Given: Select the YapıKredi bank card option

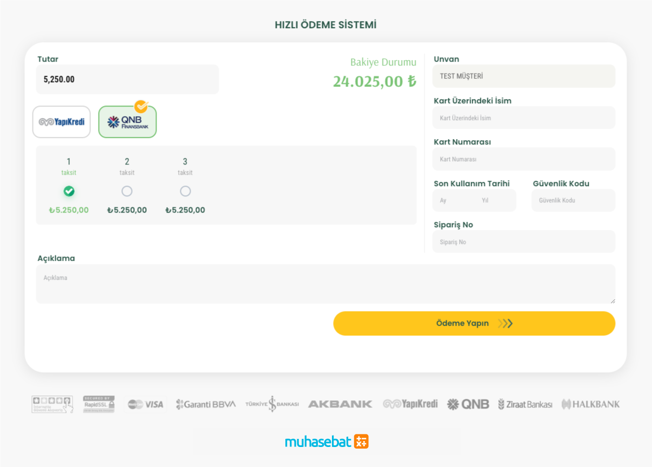Looking at the screenshot, I should (61, 122).
